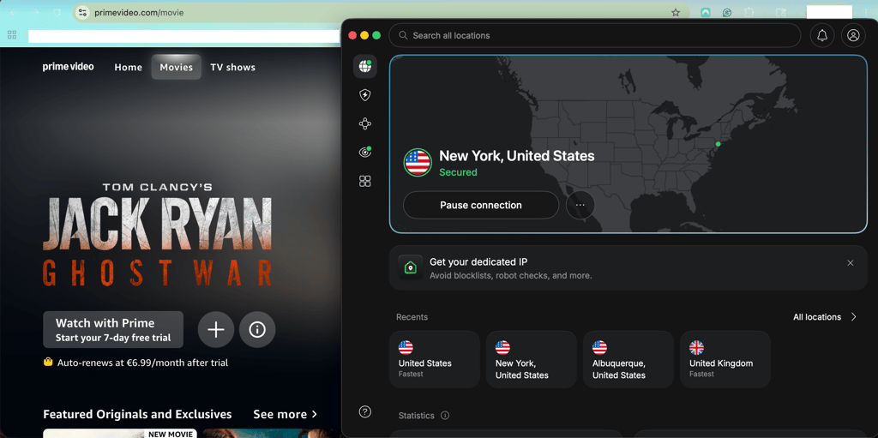
Task: Click Watch with Prime button
Action: [113, 330]
